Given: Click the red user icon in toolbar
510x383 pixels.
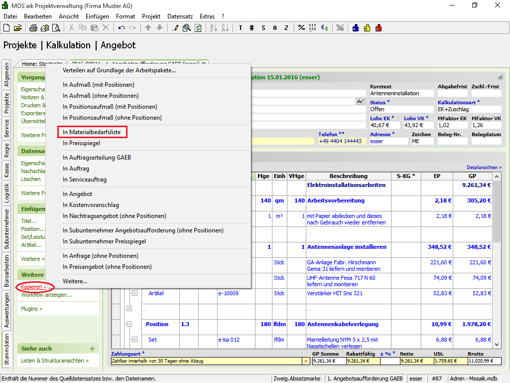Looking at the screenshot, I should coord(379,28).
